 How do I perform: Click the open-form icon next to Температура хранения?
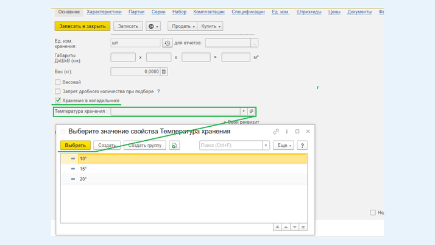coord(251,112)
